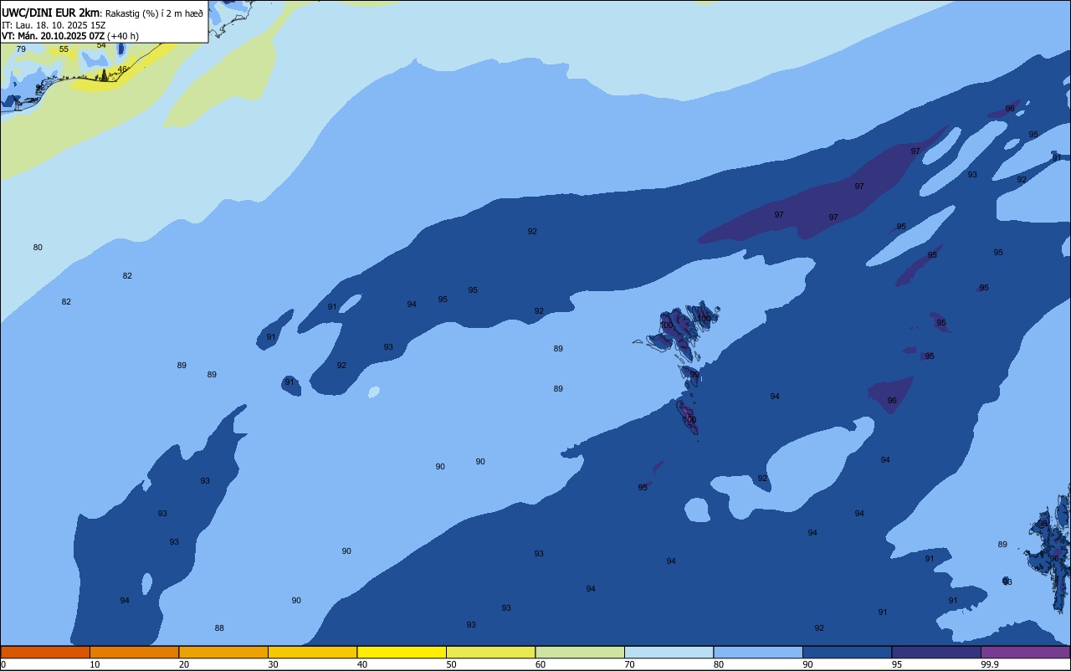Click the dark blue 90–95 legend swatch
The width and height of the screenshot is (1071, 671).
coord(847,652)
